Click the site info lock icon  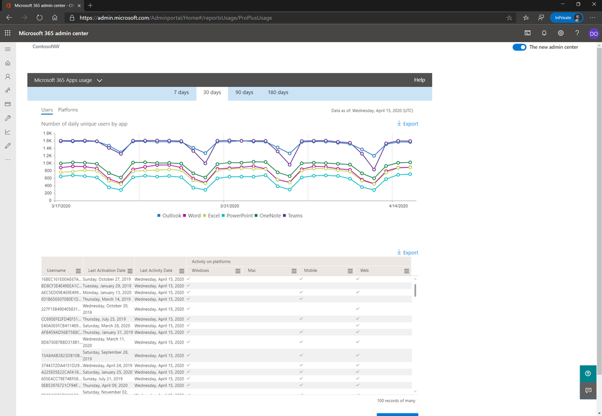click(72, 17)
